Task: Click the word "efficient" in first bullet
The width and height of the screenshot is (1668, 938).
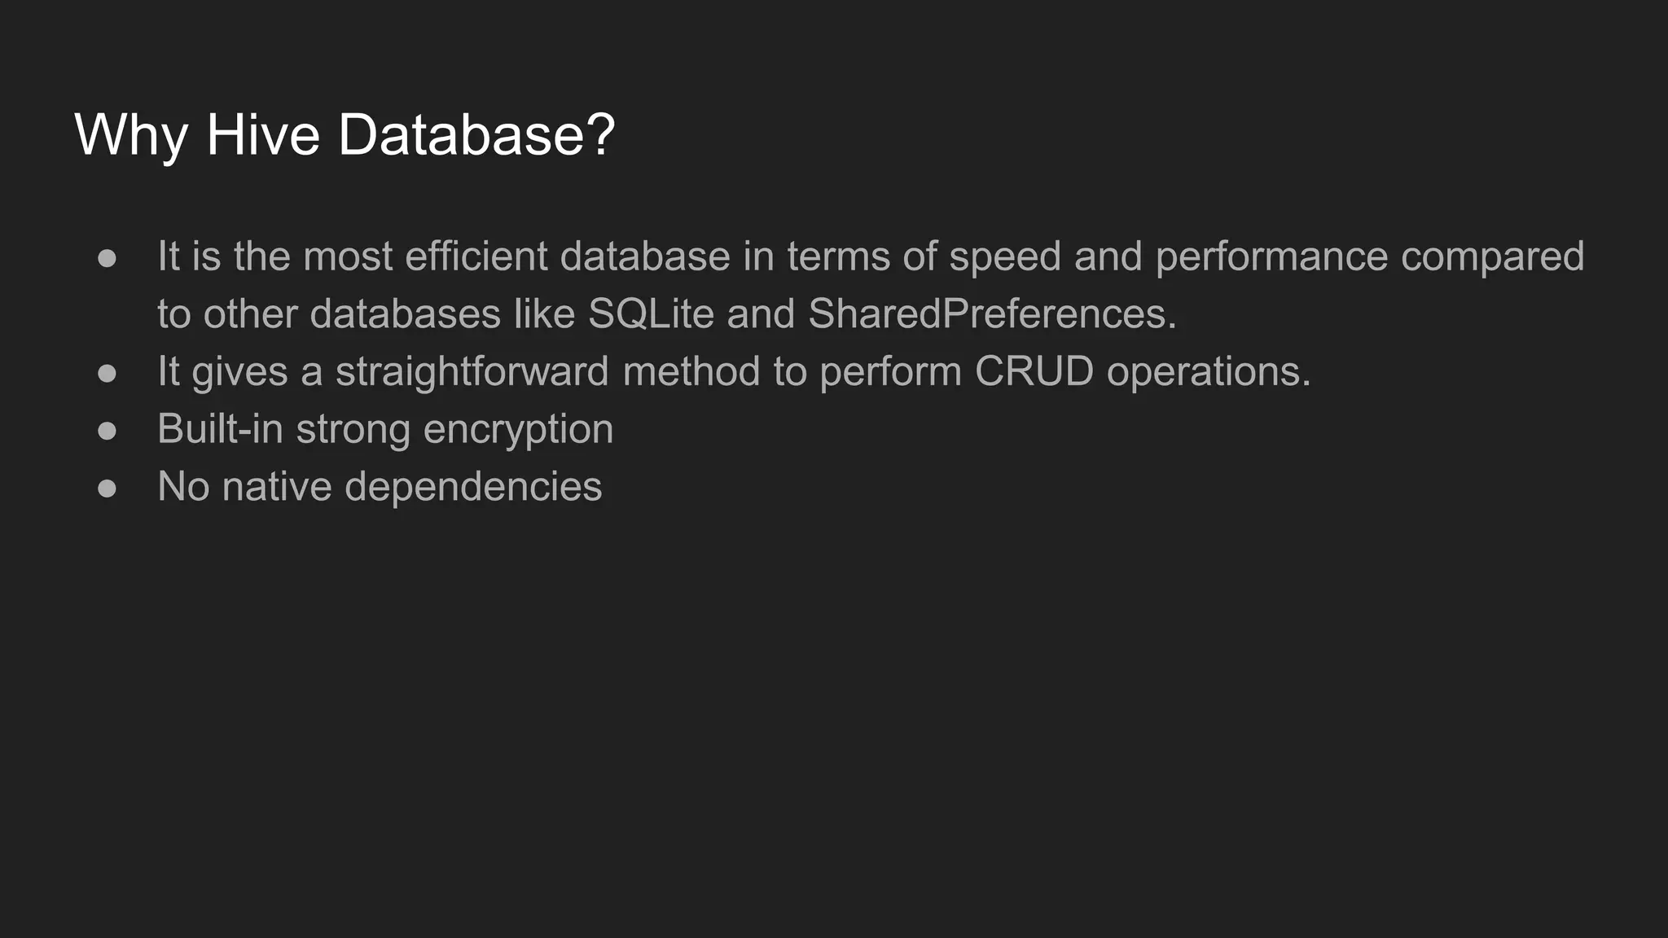Action: pyautogui.click(x=476, y=256)
